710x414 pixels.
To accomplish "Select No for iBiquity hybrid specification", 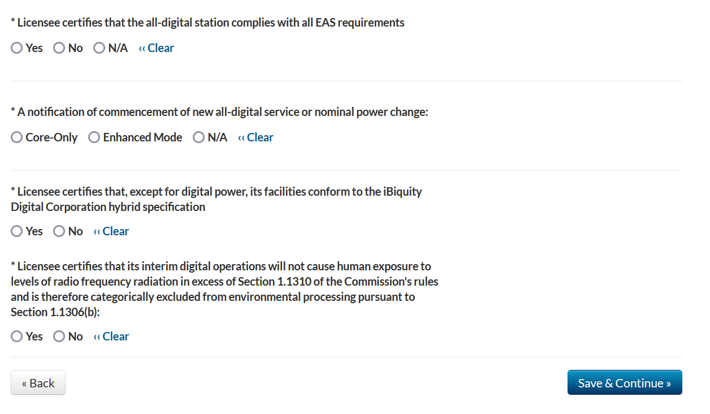I will pos(59,231).
